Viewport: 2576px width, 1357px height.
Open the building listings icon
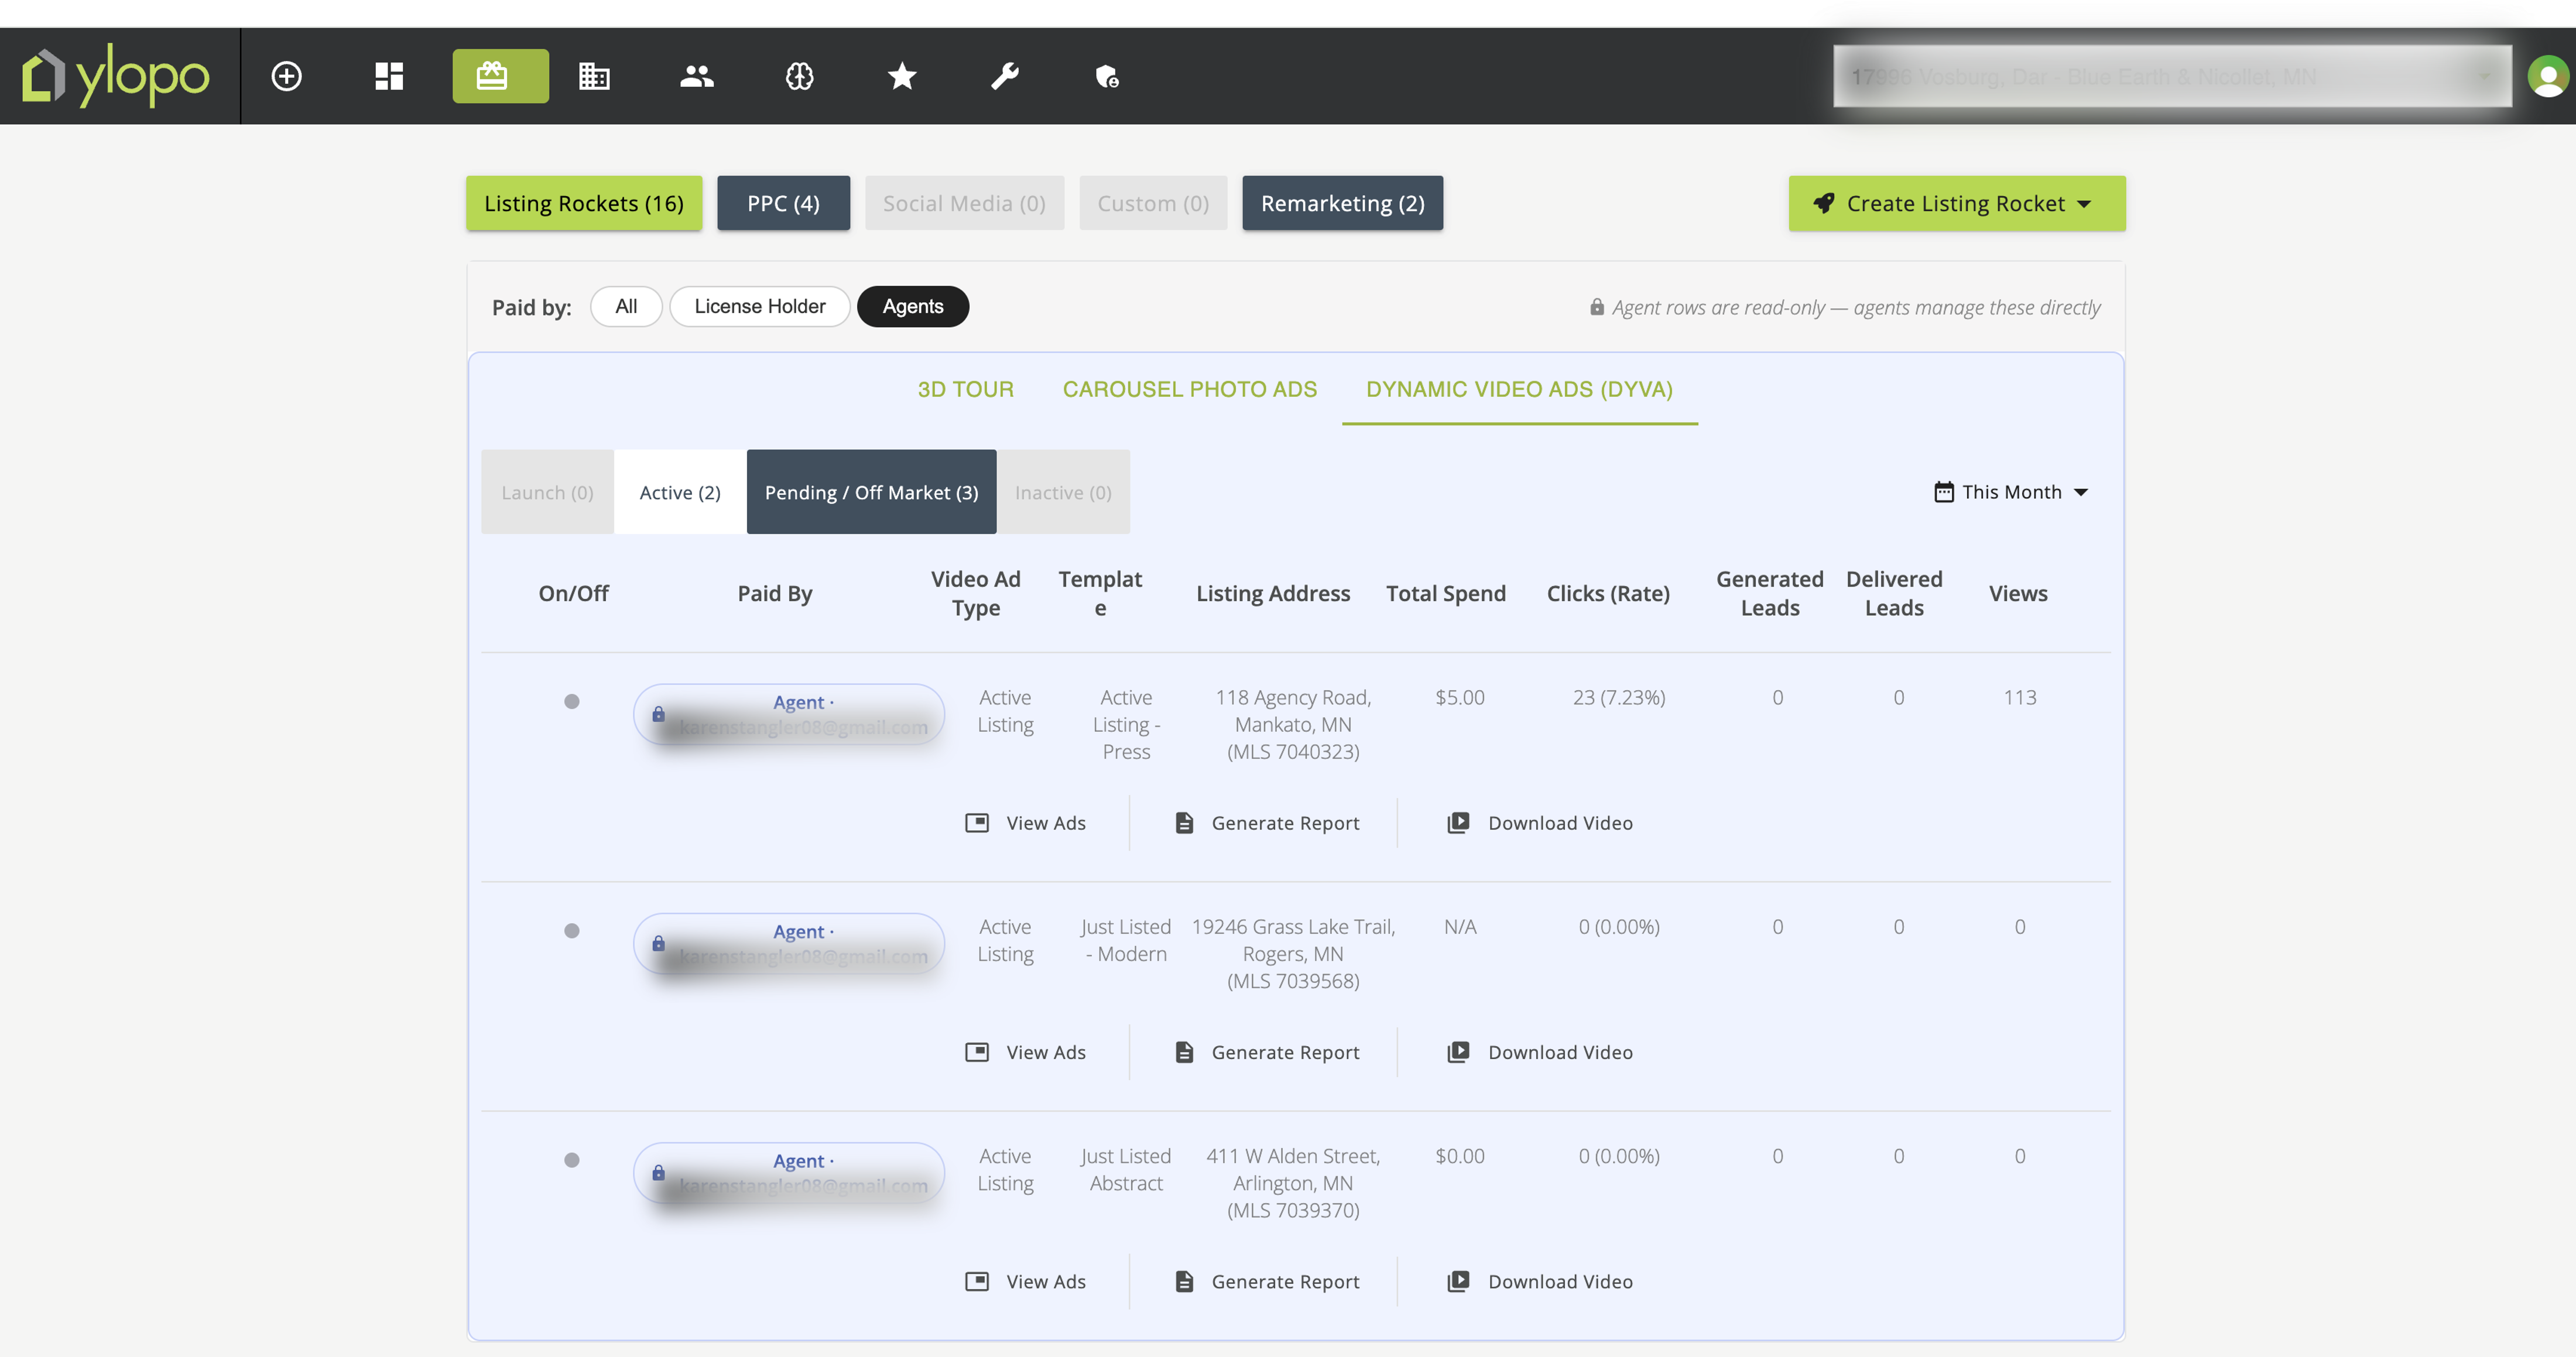point(594,76)
